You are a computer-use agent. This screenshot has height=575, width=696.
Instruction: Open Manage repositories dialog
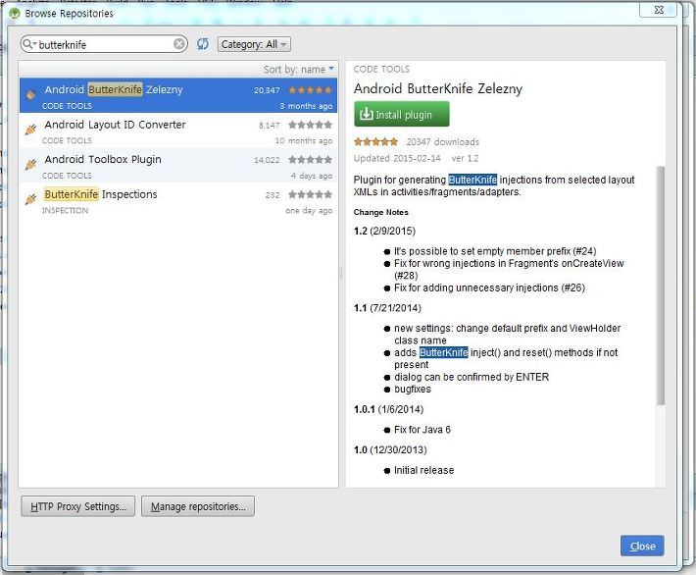(198, 506)
